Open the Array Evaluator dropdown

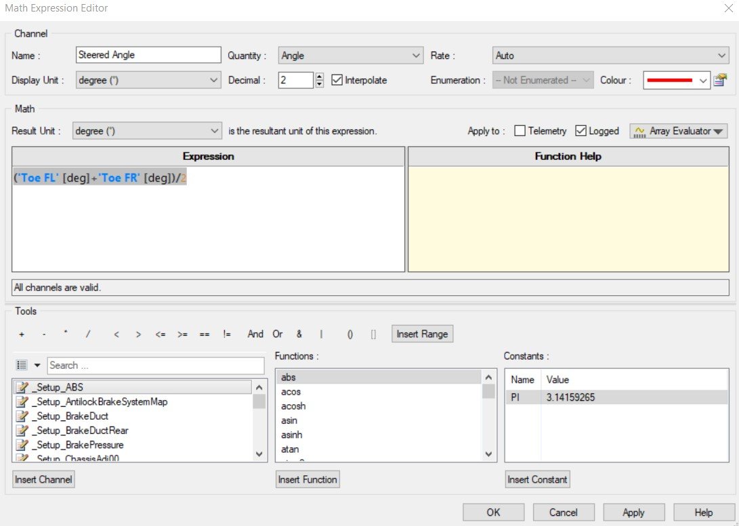678,131
